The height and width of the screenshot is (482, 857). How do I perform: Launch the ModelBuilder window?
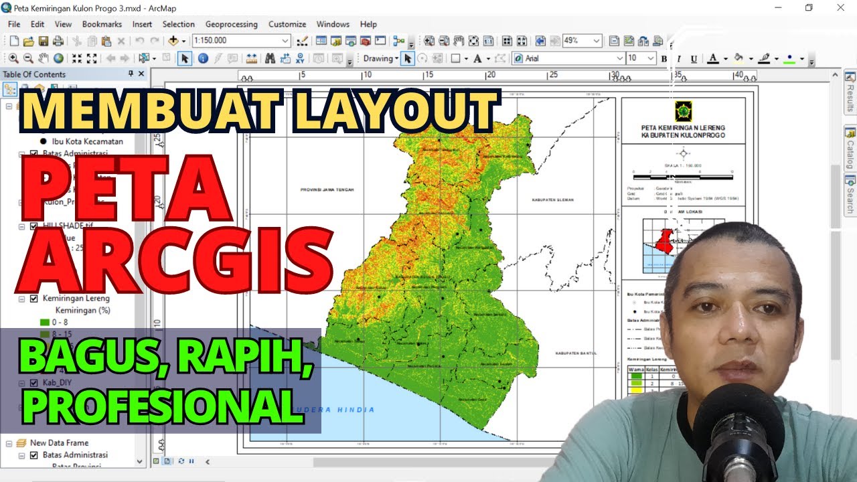click(398, 41)
